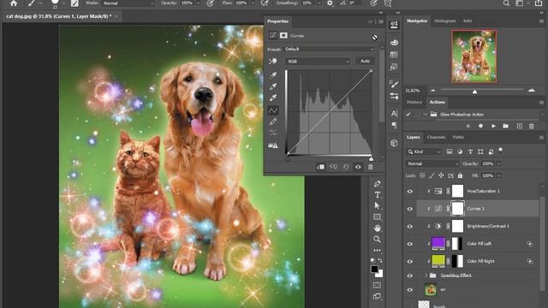Open the Swatches grid panel icon
Viewport: 548px width, 308px height.
point(394,55)
